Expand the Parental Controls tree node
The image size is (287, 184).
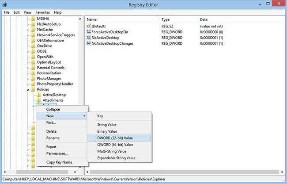(x=28, y=68)
